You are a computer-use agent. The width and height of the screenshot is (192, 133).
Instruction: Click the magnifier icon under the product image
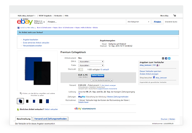coord(21,93)
